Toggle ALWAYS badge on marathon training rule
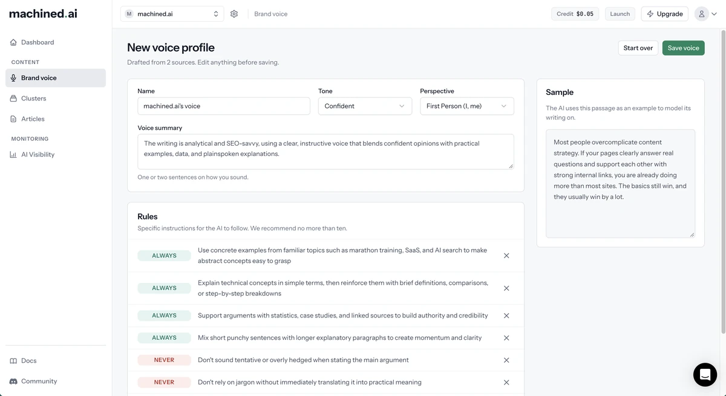Viewport: 726px width, 396px height. pos(164,256)
